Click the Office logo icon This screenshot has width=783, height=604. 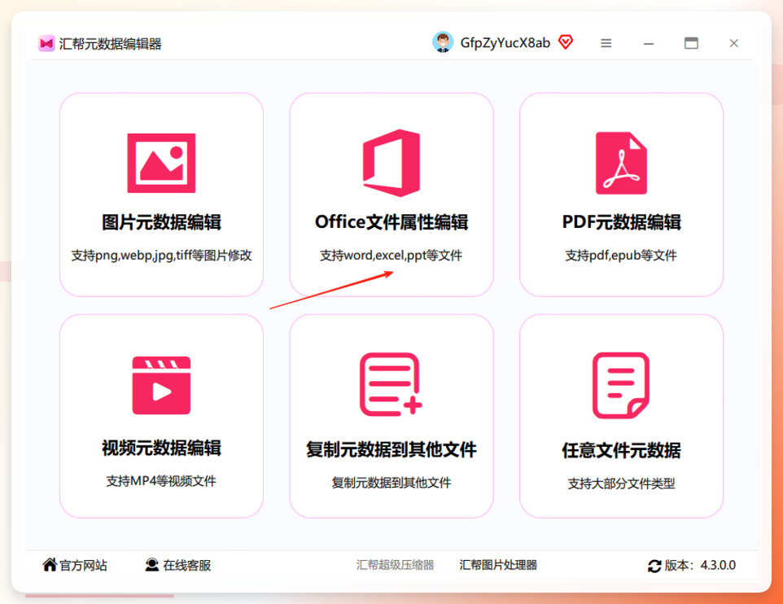391,163
